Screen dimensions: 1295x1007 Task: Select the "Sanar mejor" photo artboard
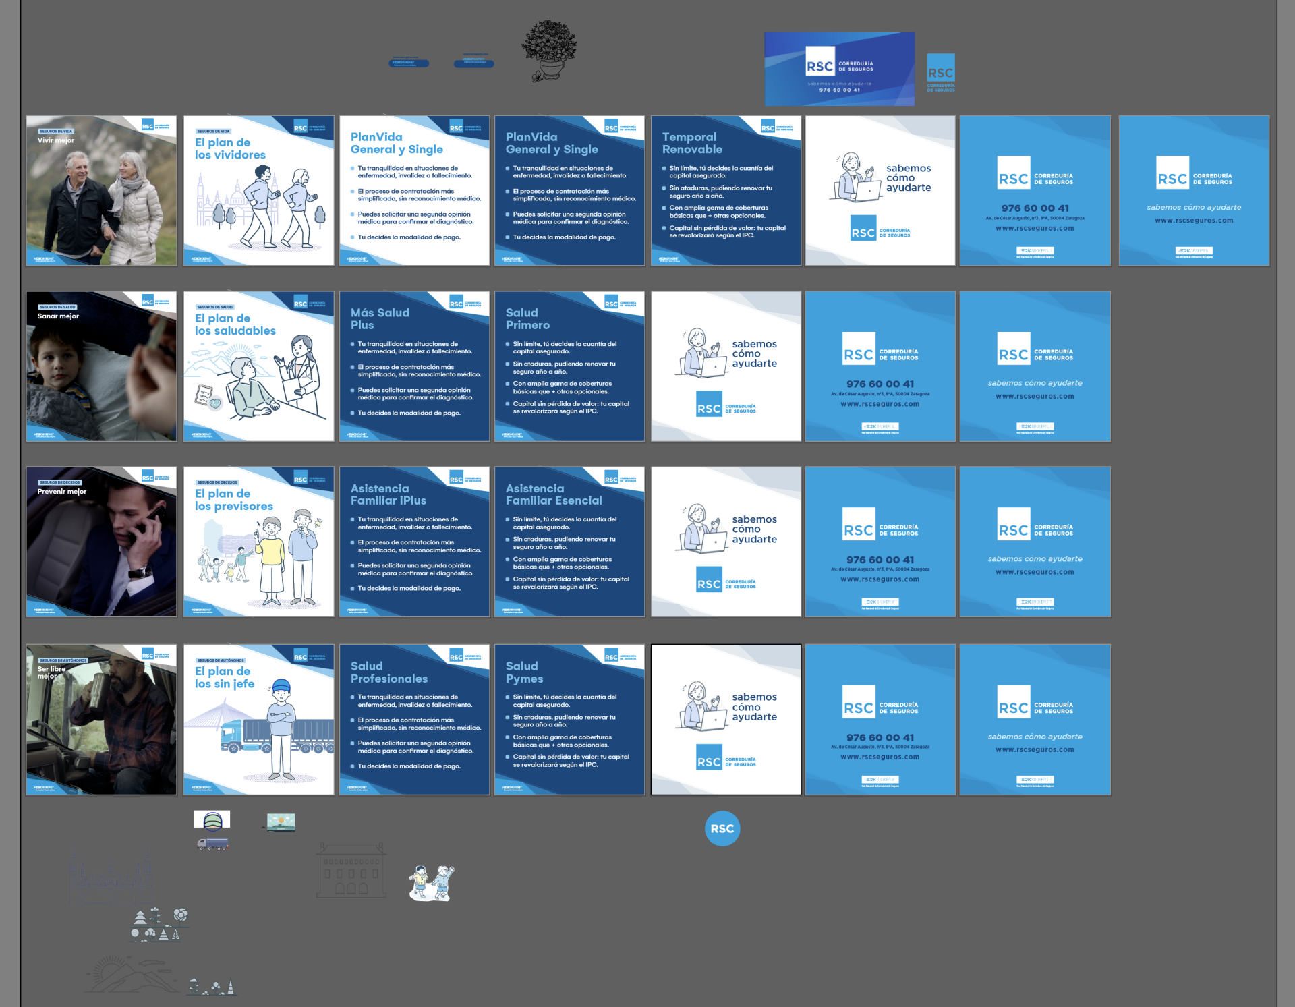coord(101,366)
